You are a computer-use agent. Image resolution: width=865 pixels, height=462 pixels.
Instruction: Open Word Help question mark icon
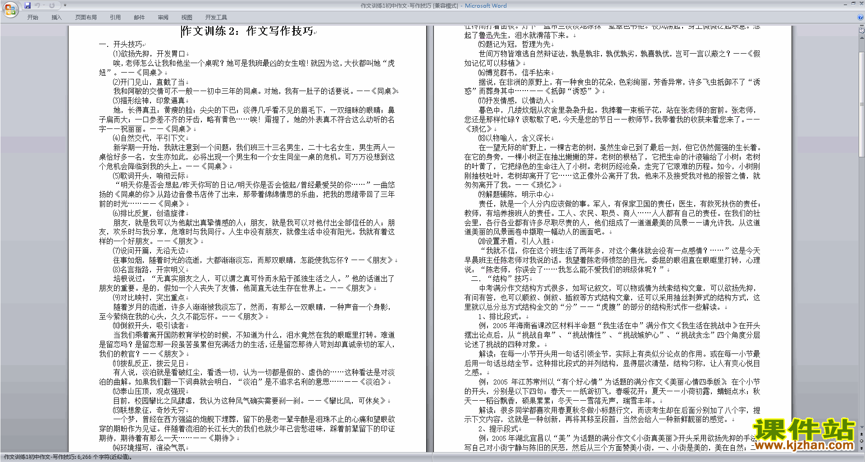click(860, 17)
